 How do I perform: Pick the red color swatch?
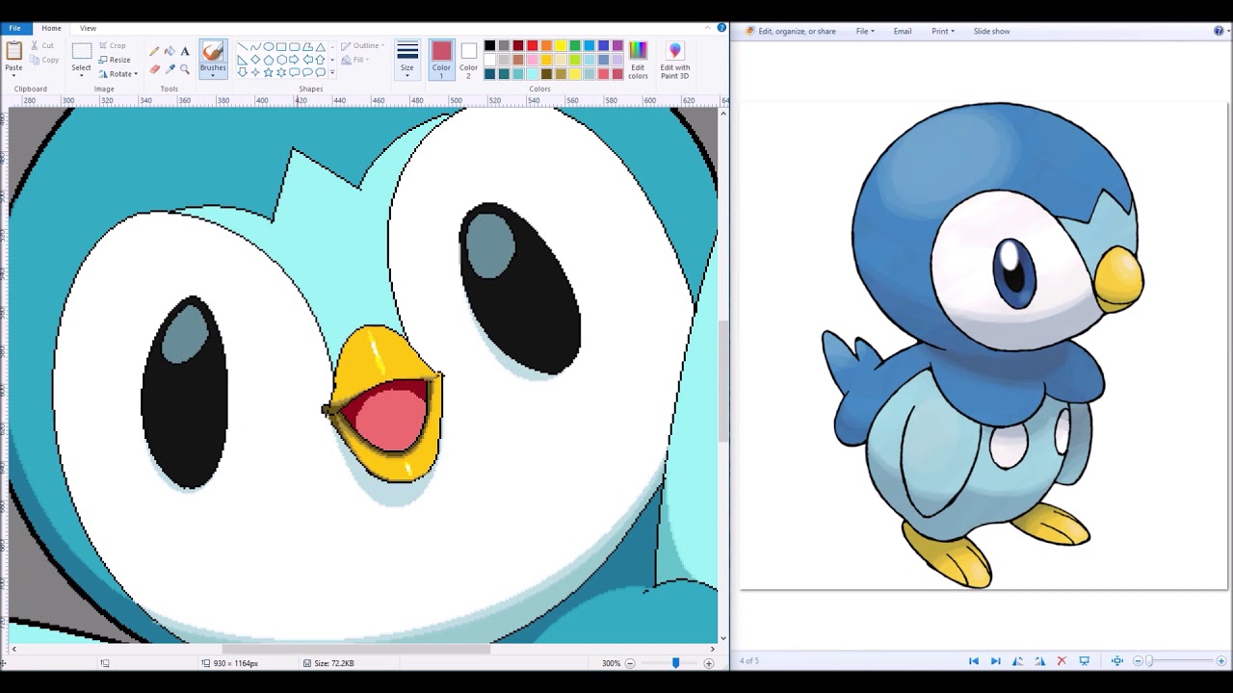coord(532,45)
